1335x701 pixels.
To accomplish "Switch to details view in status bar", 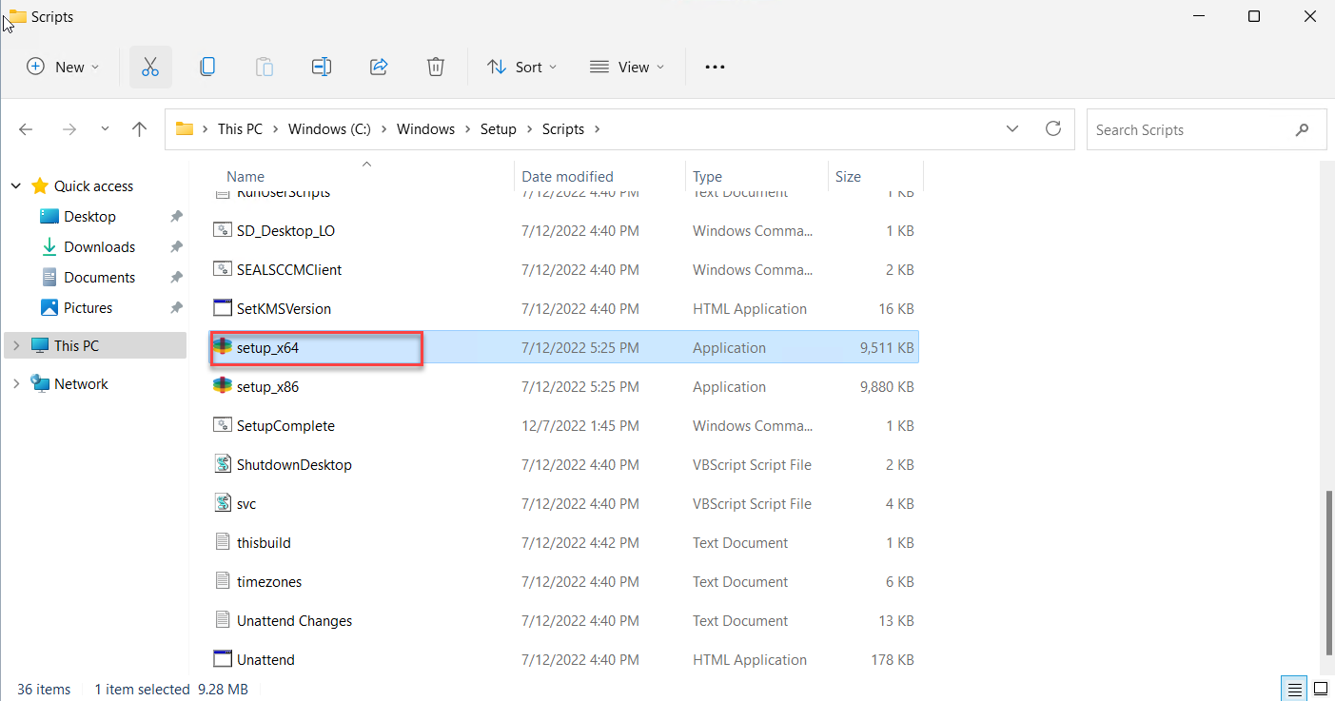I will (1295, 689).
